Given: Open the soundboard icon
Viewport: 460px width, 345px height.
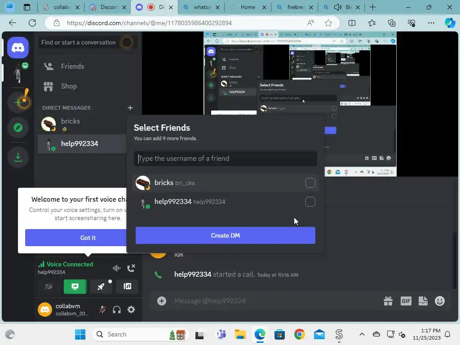Looking at the screenshot, I should coord(127,286).
